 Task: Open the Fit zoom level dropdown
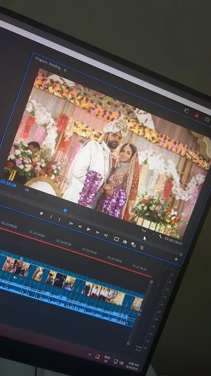pyautogui.click(x=33, y=191)
